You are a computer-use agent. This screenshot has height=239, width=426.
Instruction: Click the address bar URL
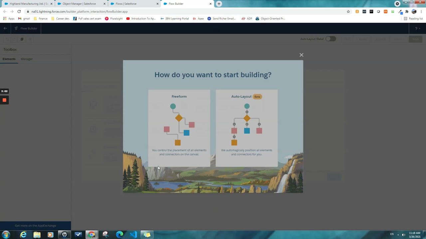[x=80, y=12]
